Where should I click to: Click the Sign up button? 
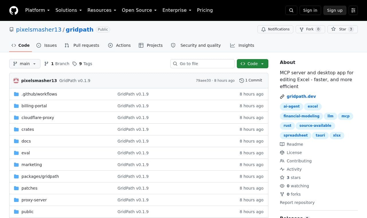335,10
